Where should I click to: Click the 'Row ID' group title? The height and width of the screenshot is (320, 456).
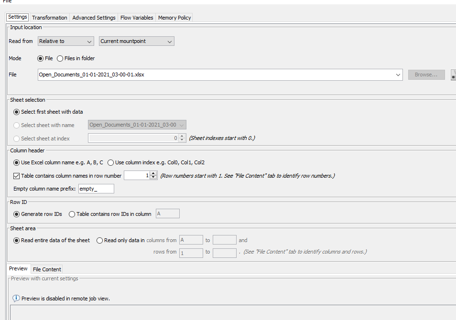[19, 203]
